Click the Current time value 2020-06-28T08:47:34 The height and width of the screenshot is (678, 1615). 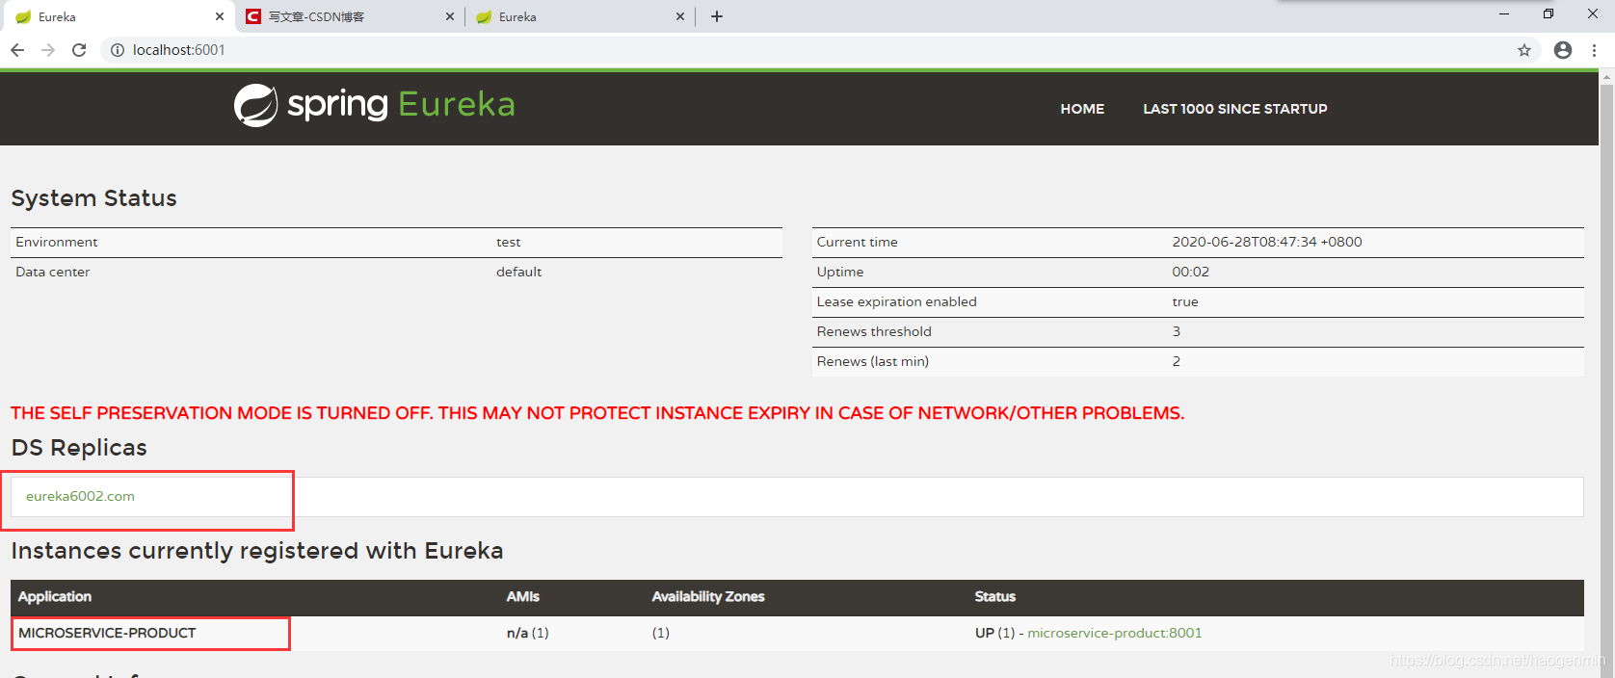(1267, 242)
